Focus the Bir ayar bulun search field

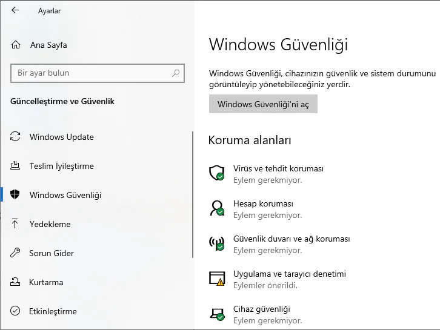(x=98, y=73)
